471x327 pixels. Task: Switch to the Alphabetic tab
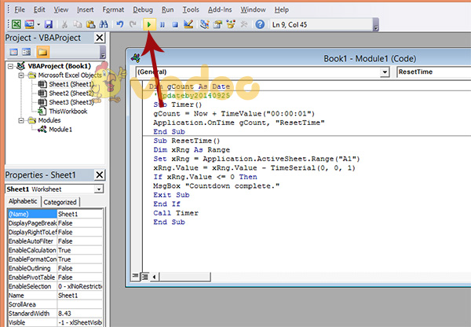click(23, 201)
